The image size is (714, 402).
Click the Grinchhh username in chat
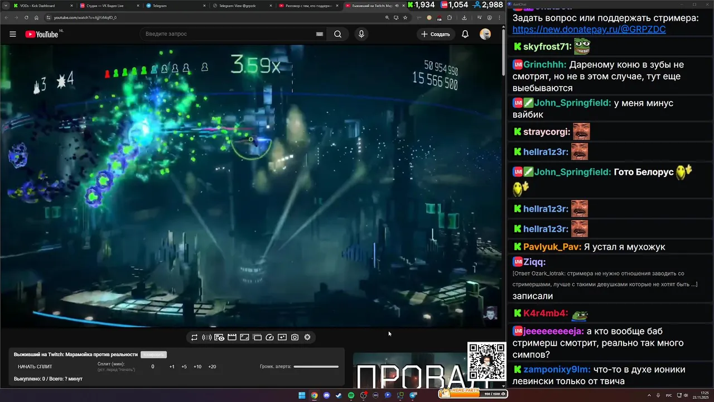pos(544,65)
